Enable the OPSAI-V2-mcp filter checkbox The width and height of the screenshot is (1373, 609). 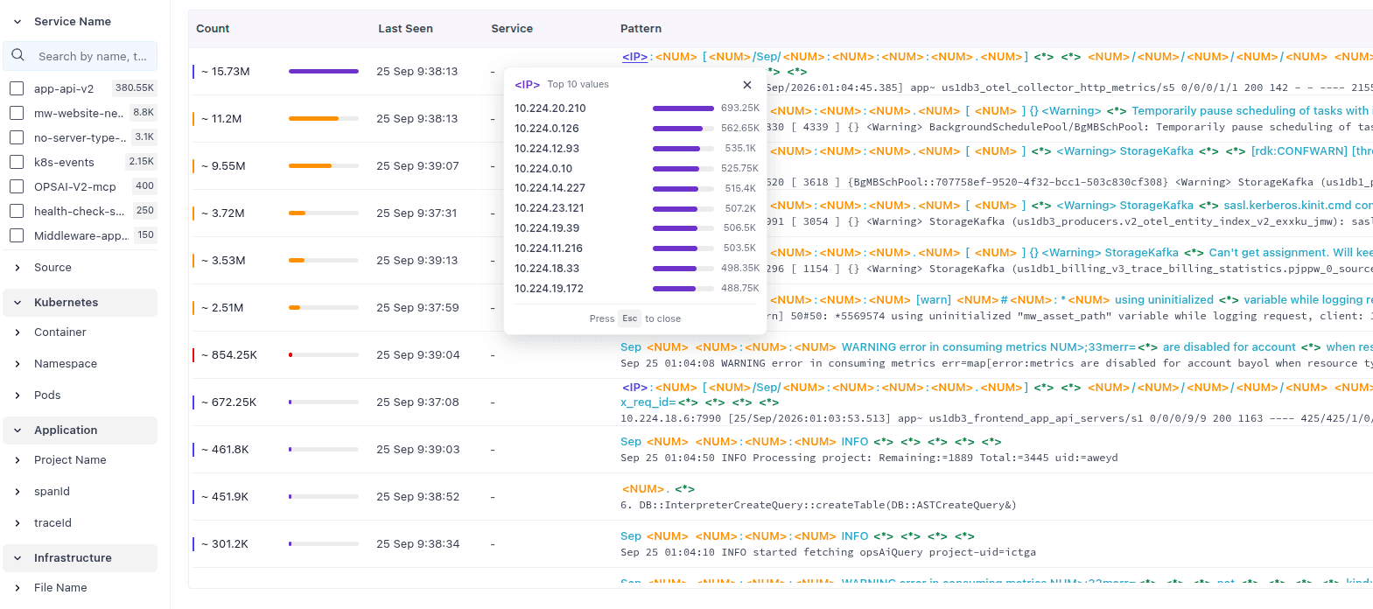(x=16, y=186)
